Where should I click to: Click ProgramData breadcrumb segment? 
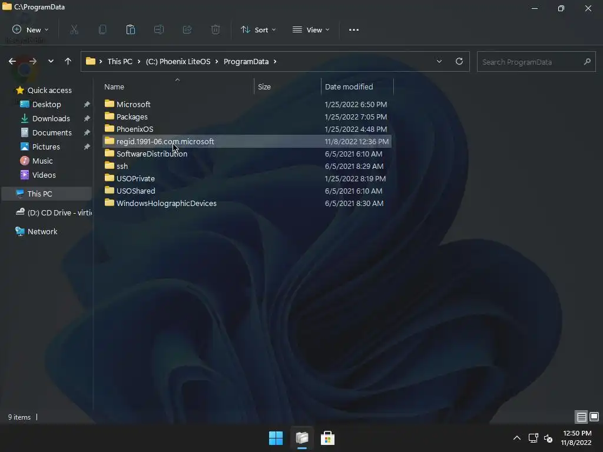[246, 61]
